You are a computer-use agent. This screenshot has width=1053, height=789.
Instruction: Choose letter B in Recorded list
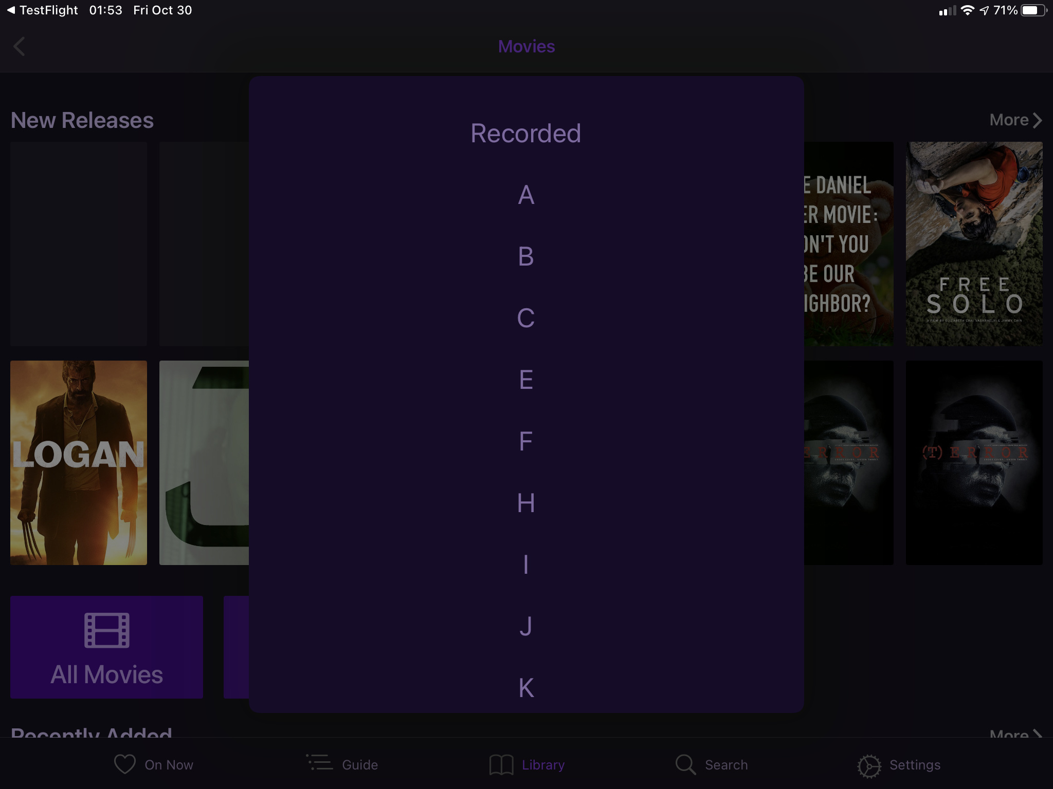point(526,256)
